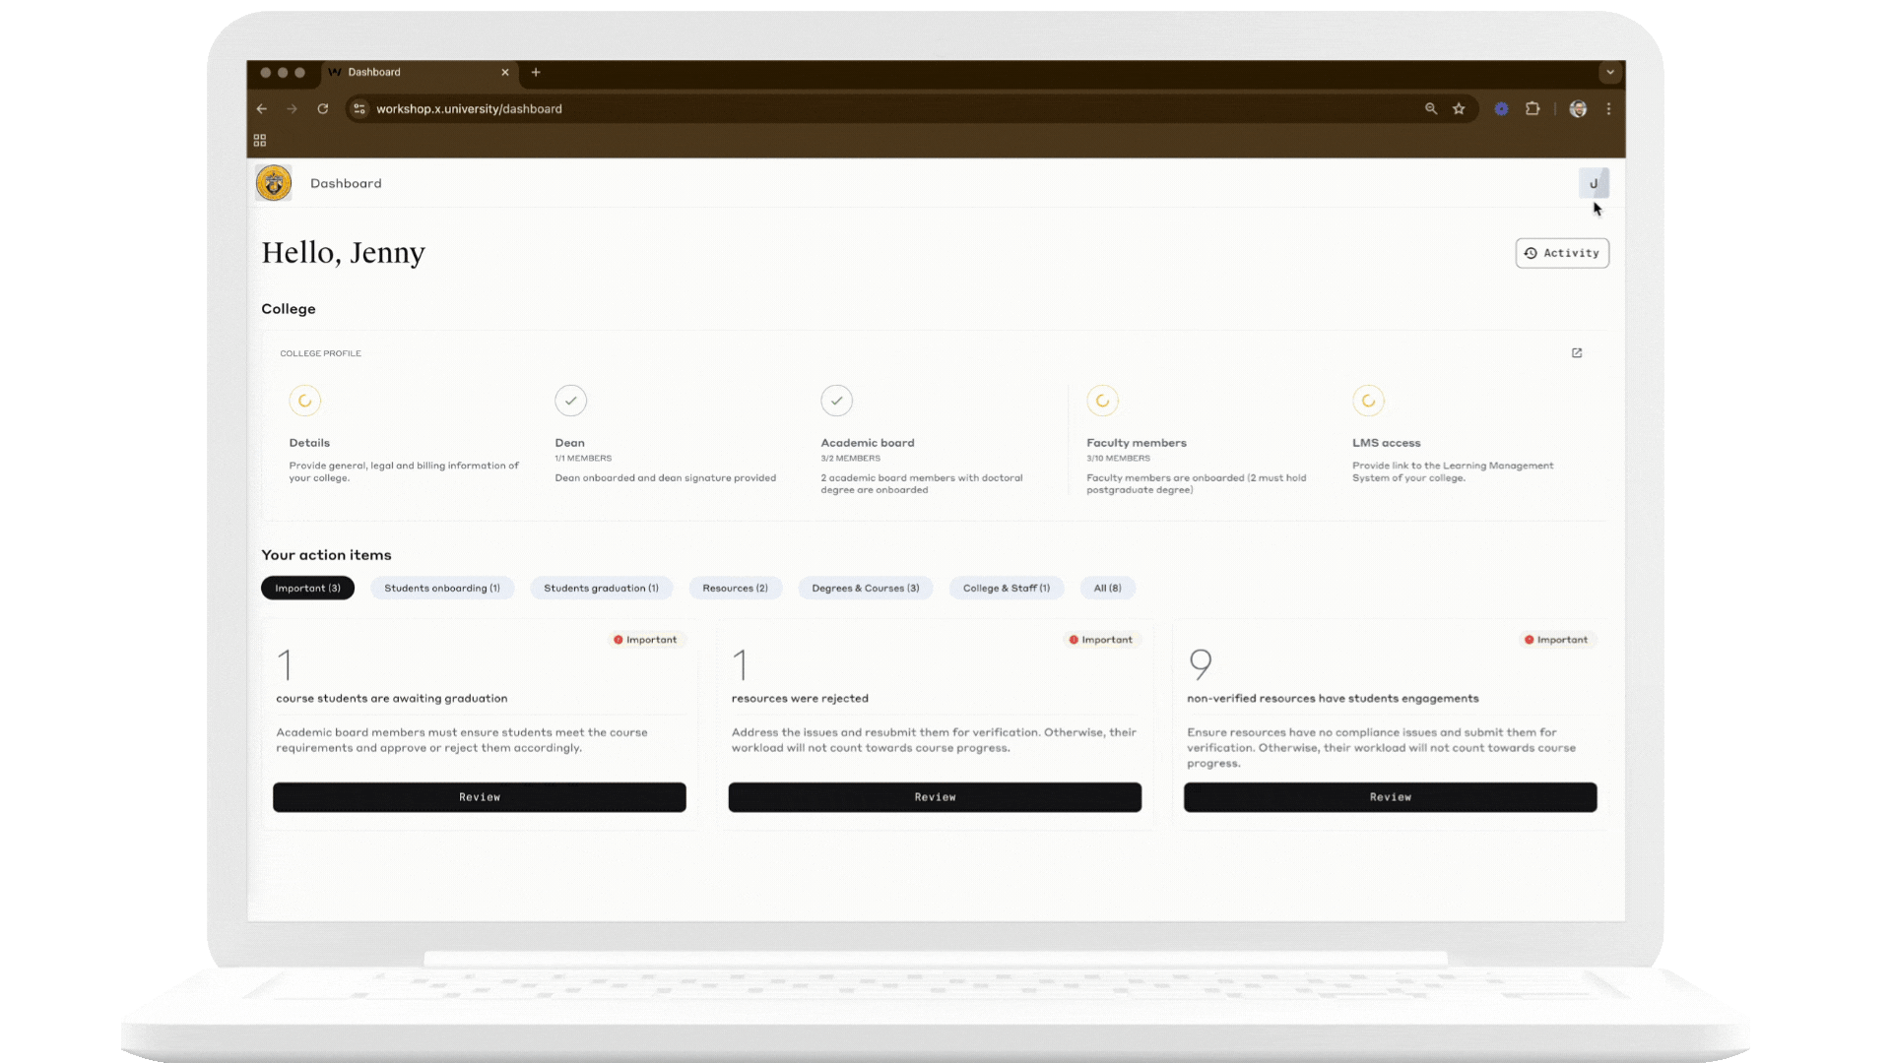Viewport: 1891px width, 1063px height.
Task: Toggle the Resources (2) filter chip
Action: pos(735,588)
